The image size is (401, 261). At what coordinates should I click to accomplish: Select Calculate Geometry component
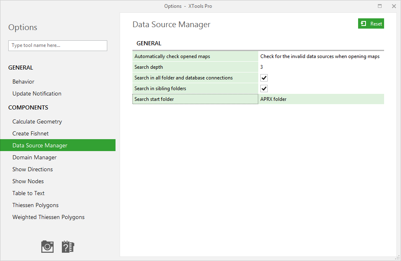[x=37, y=122]
